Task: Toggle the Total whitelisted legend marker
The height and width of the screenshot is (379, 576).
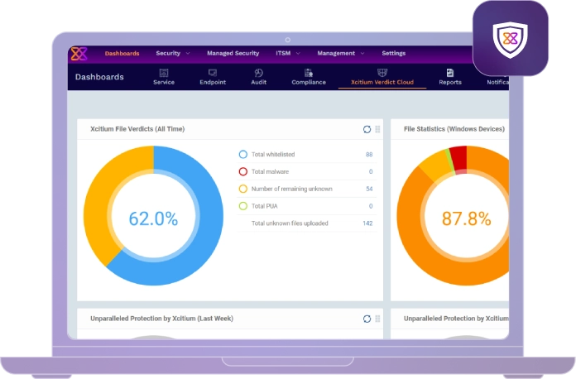Action: pyautogui.click(x=242, y=155)
